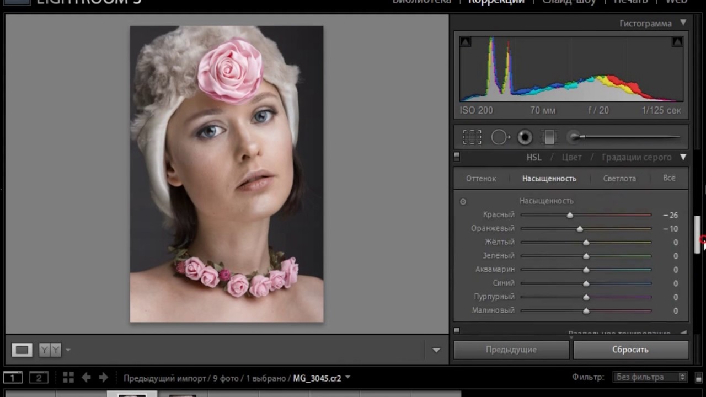
Task: Open the Оттенок tab
Action: pos(481,178)
